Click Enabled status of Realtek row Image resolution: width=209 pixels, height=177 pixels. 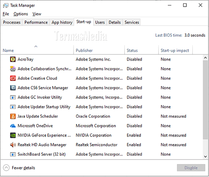[134, 145]
